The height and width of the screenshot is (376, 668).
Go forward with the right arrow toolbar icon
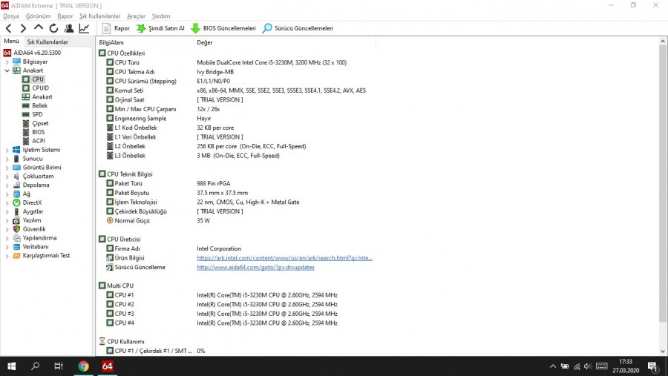24,28
